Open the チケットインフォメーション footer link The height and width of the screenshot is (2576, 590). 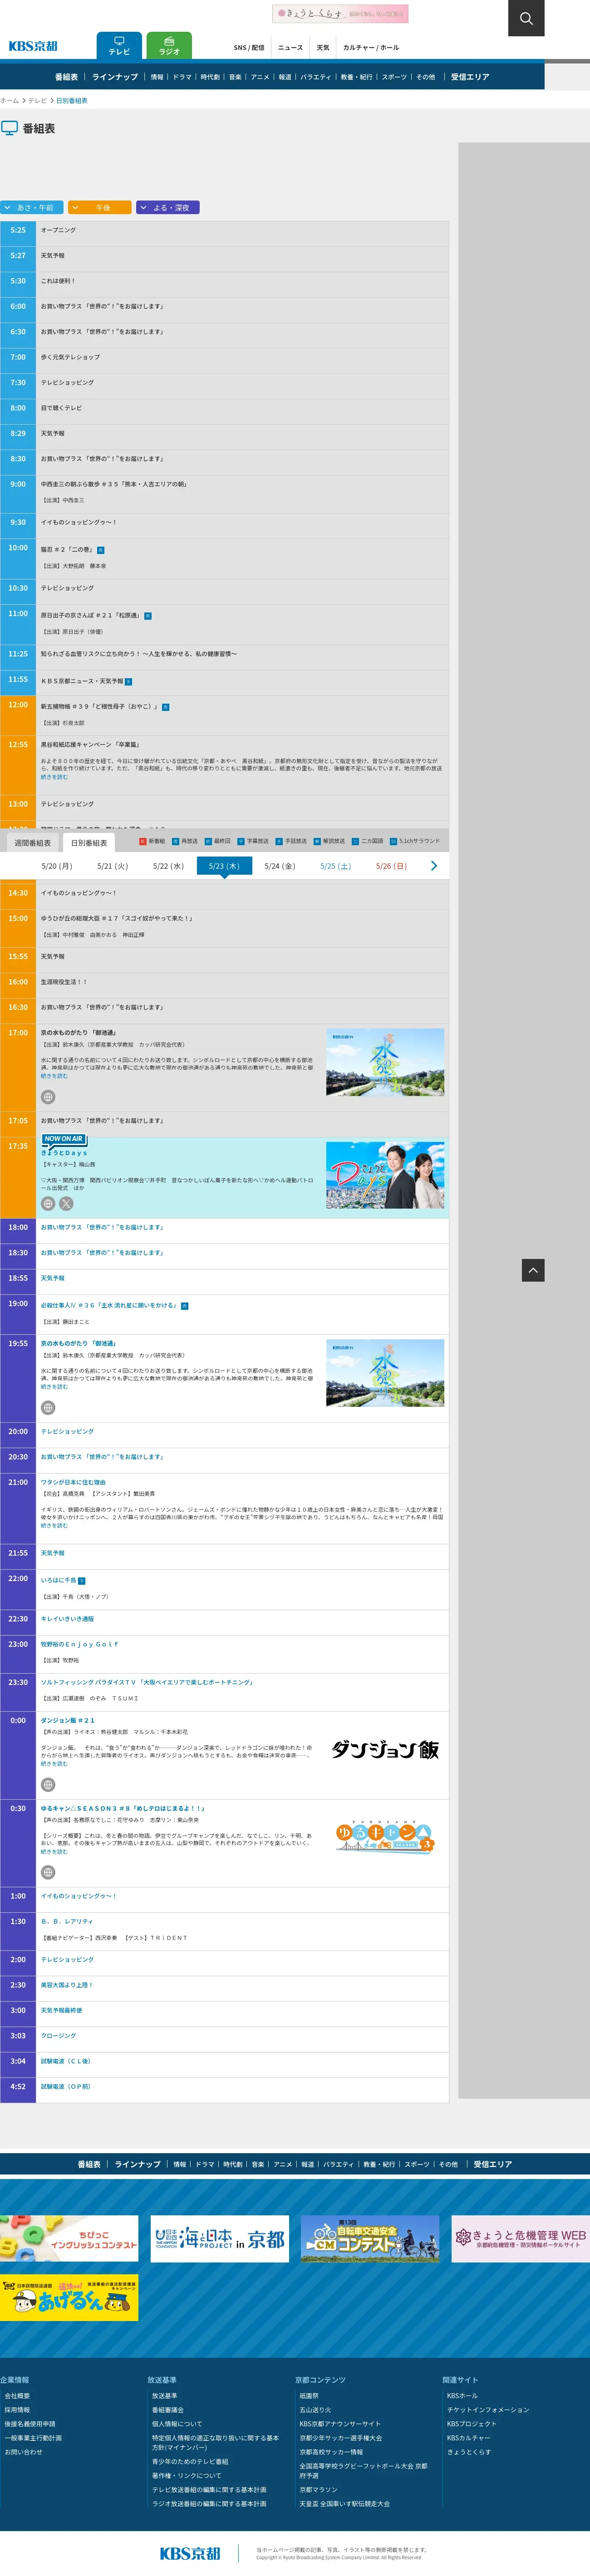488,2410
